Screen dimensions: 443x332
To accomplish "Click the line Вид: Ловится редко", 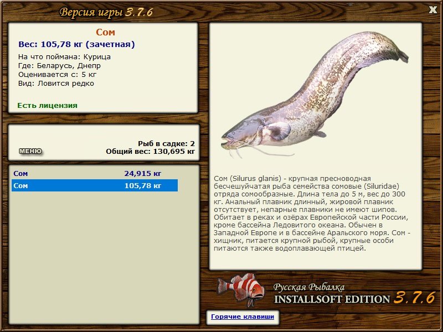I will [x=56, y=84].
